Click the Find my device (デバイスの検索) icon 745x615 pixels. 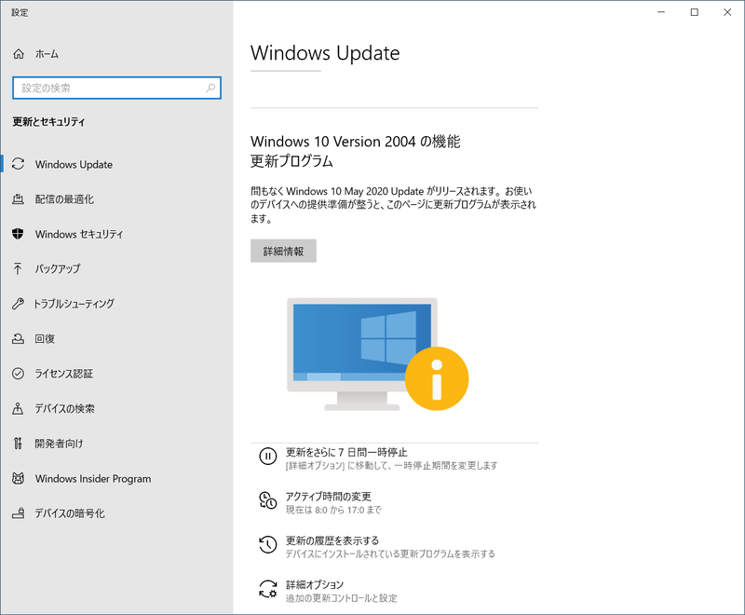tap(18, 408)
